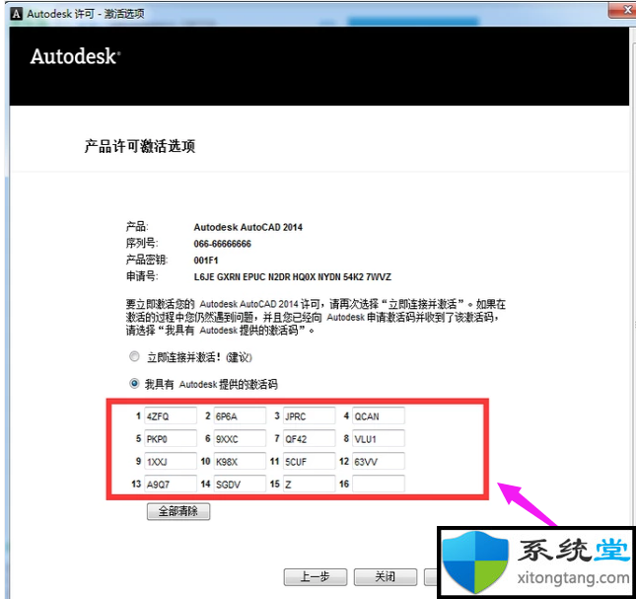The image size is (636, 599).
Task: Click activation code field 1 containing 4ZFQ
Action: 171,416
